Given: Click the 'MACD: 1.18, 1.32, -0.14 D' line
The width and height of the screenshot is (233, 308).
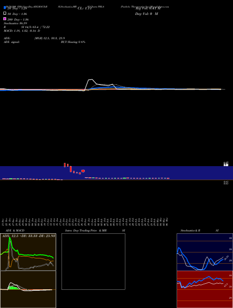Looking at the screenshot, I should point(22,31).
